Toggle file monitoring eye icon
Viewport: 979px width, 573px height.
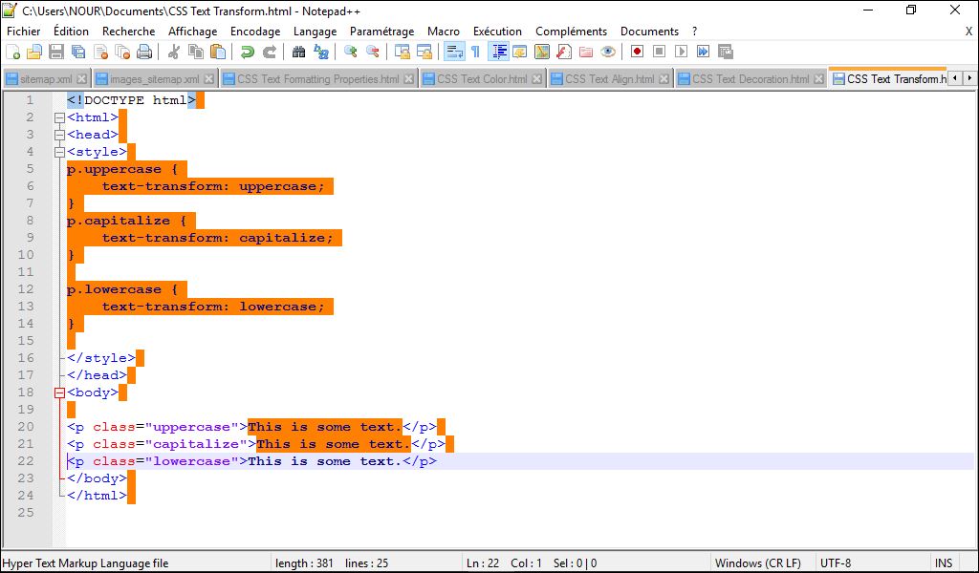(608, 52)
